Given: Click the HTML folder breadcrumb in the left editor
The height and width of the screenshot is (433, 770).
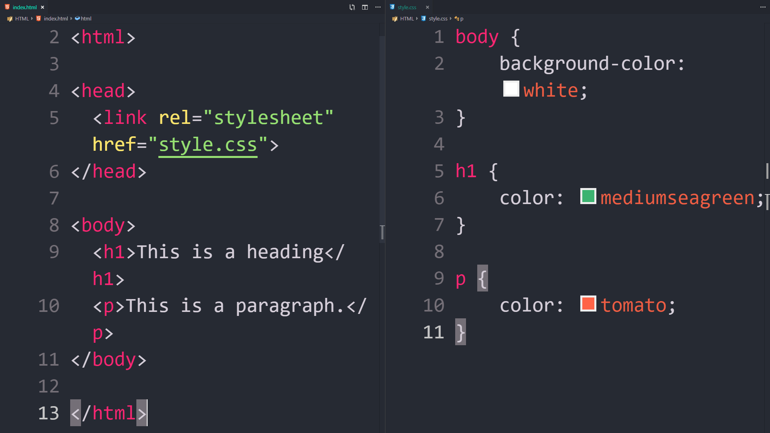Looking at the screenshot, I should [22, 18].
